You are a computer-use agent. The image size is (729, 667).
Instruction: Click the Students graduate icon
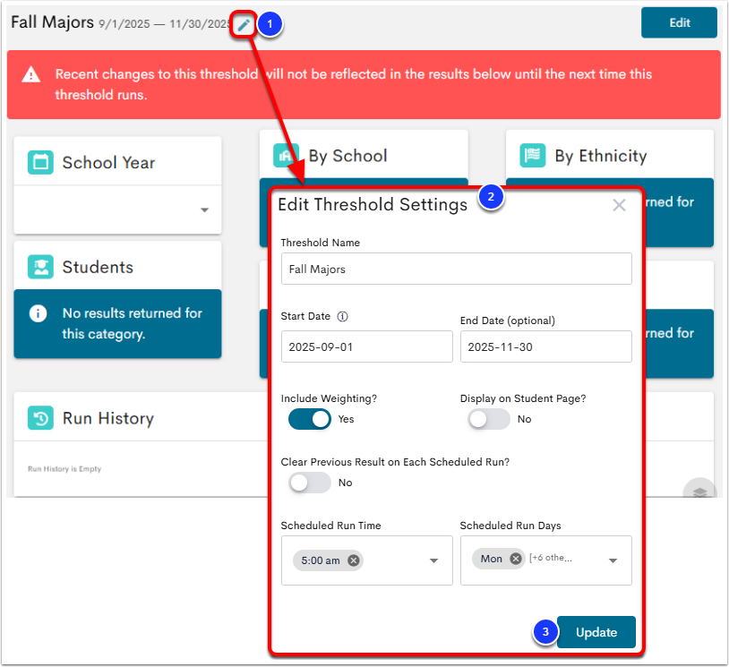40,267
